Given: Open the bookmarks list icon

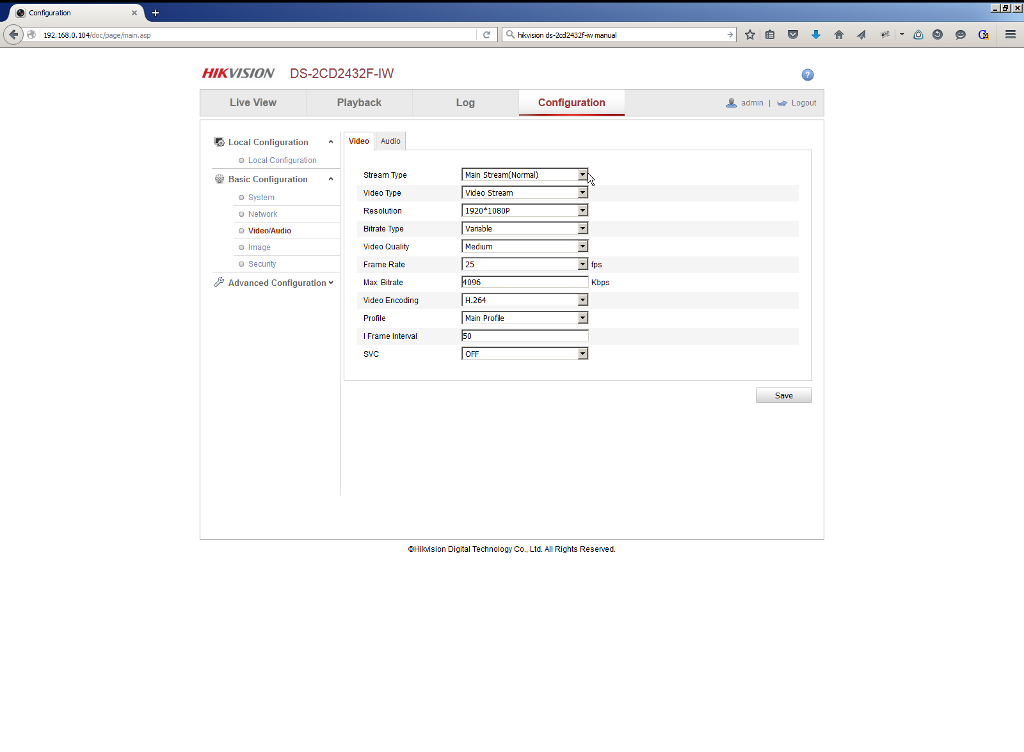Looking at the screenshot, I should (770, 35).
